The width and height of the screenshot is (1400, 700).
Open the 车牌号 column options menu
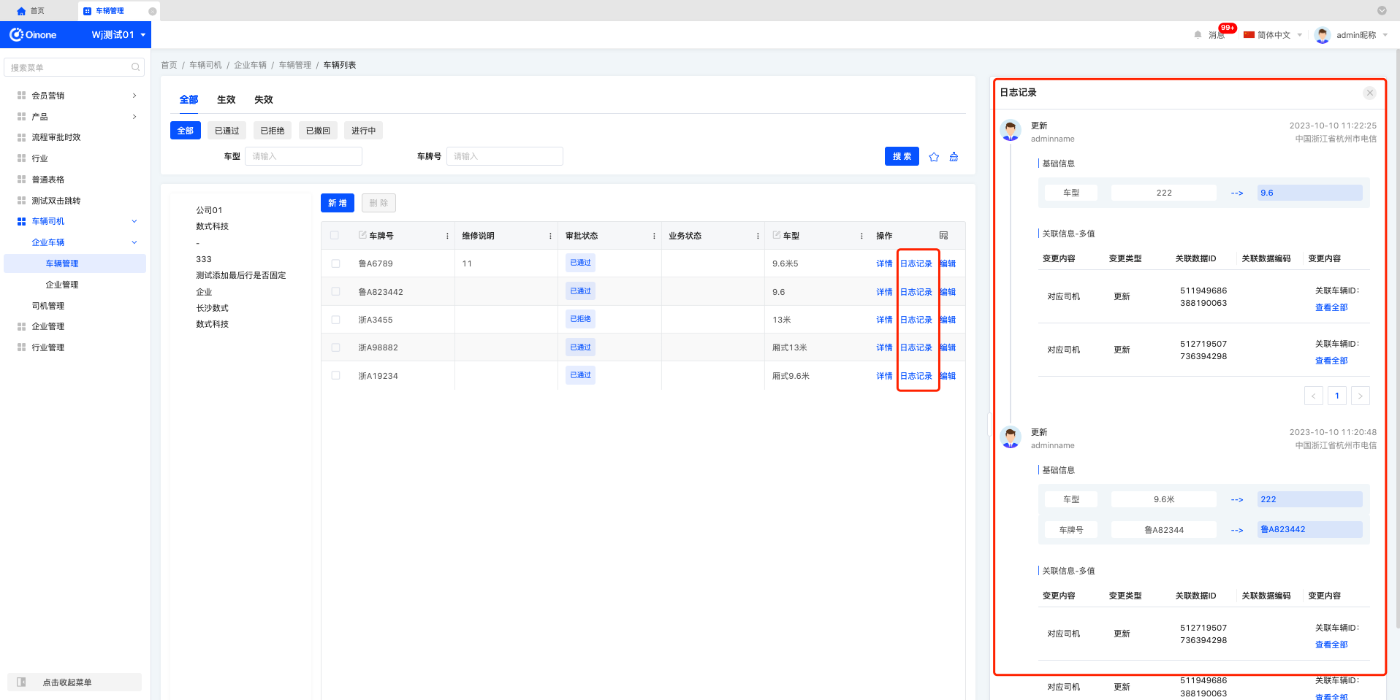(447, 236)
